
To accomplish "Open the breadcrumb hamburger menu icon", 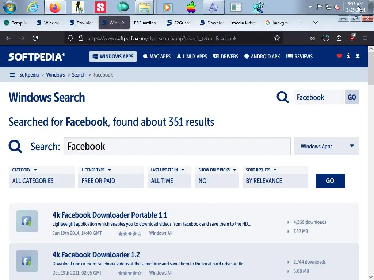I will pyautogui.click(x=12, y=75).
